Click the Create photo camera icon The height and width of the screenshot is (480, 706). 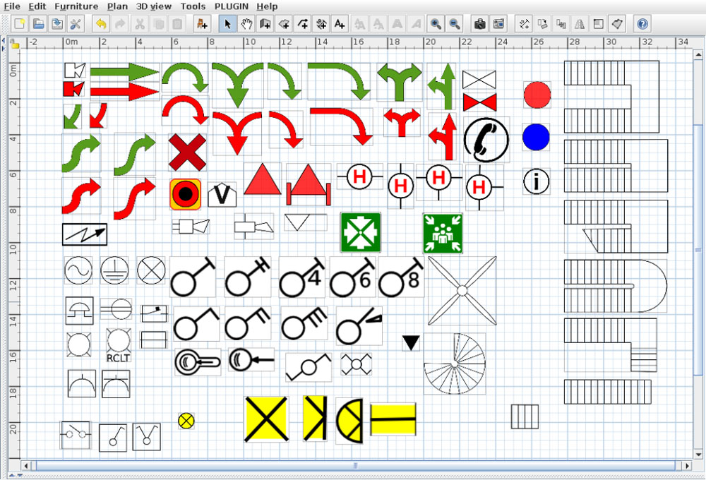click(x=480, y=24)
